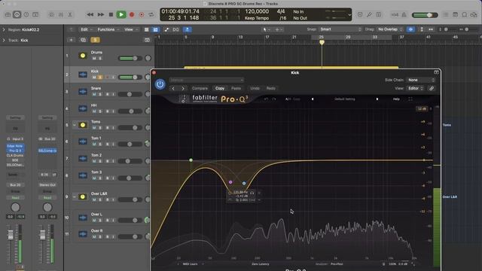The height and width of the screenshot is (271, 482).
Task: Bypass Pro-Q 3 with the power button
Action: [x=160, y=84]
